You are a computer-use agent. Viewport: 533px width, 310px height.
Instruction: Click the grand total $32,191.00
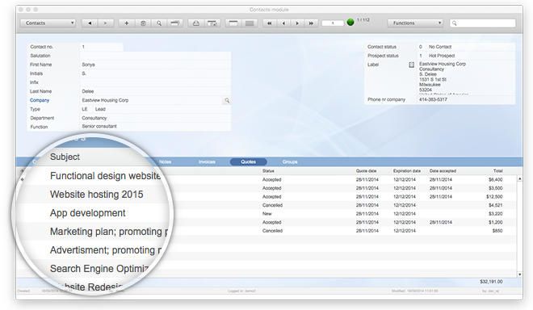coord(491,282)
